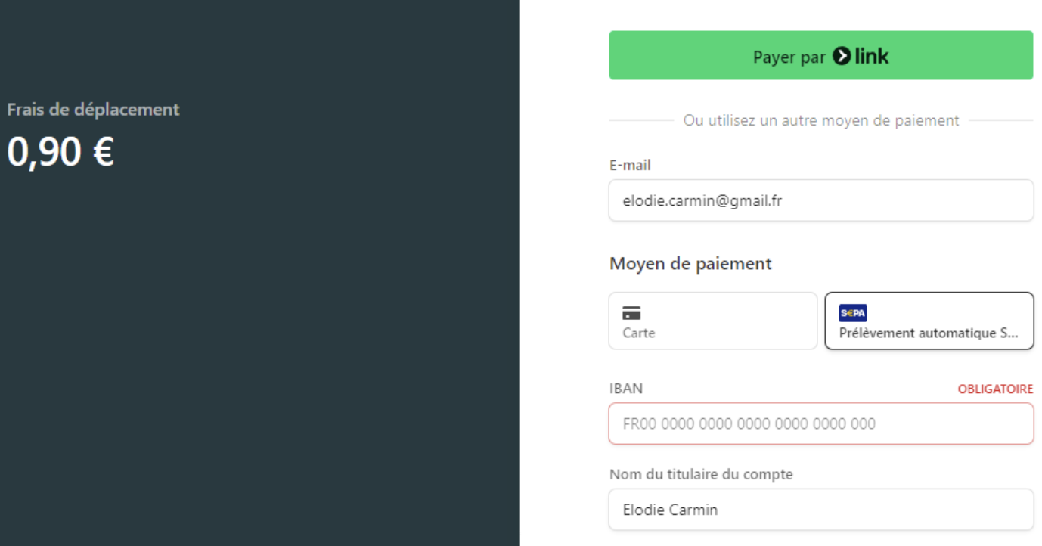Click the Nom du titulaire du compte label
The width and height of the screenshot is (1042, 546).
(701, 475)
